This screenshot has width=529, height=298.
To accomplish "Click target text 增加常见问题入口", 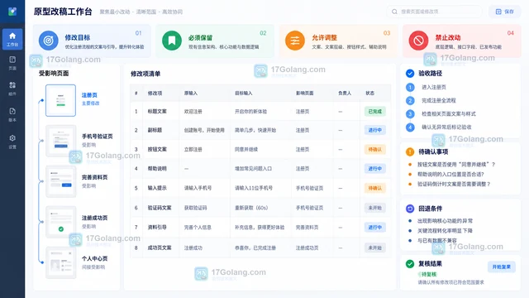I will point(254,169).
